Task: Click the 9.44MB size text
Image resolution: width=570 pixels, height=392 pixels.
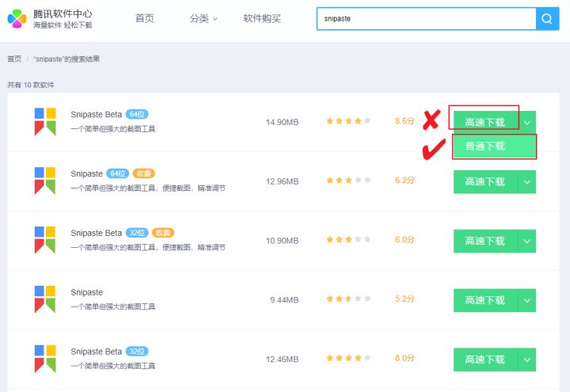Action: coord(284,300)
